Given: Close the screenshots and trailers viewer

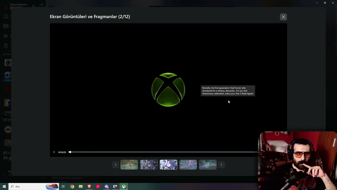Looking at the screenshot, I should pos(283,17).
